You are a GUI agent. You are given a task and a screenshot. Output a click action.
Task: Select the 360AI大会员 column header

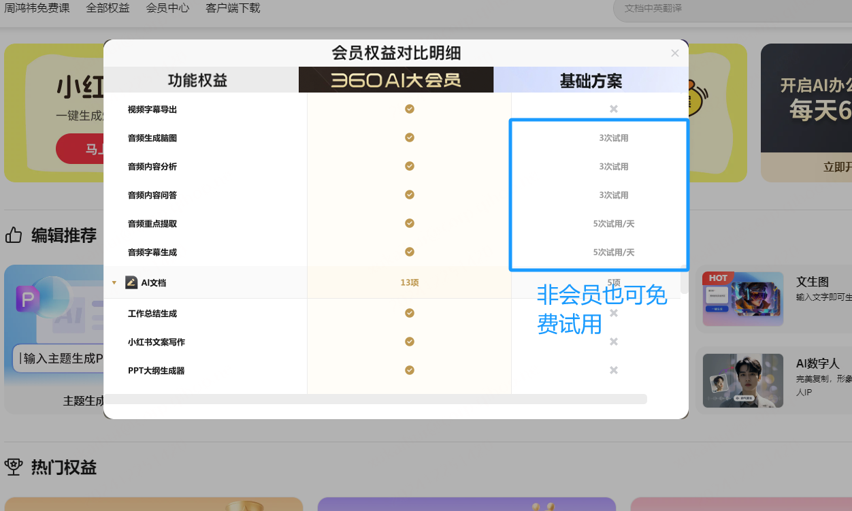(x=396, y=80)
